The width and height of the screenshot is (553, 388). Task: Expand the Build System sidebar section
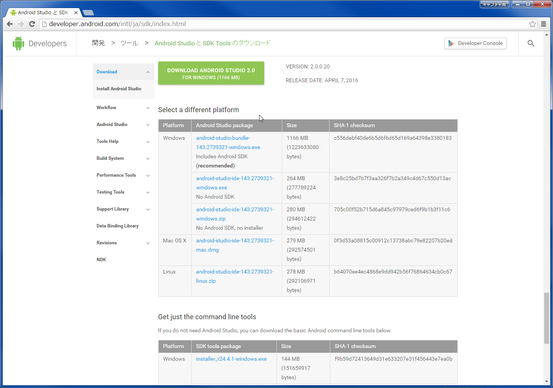[148, 159]
